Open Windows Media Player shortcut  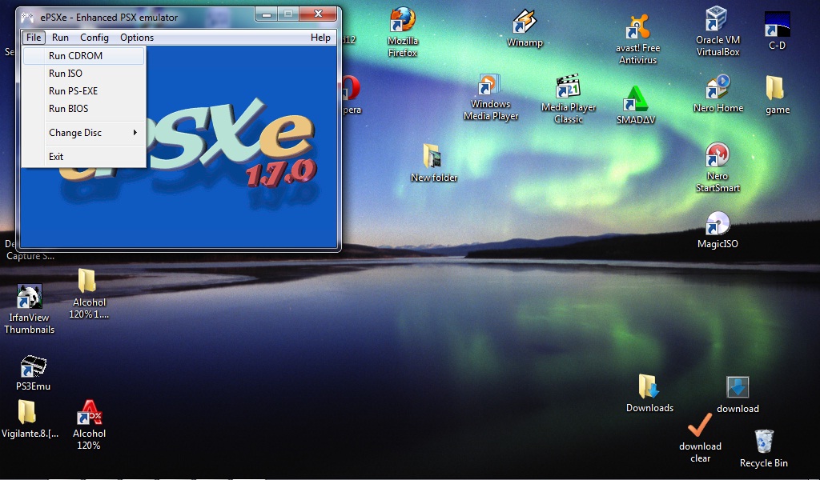[x=491, y=98]
